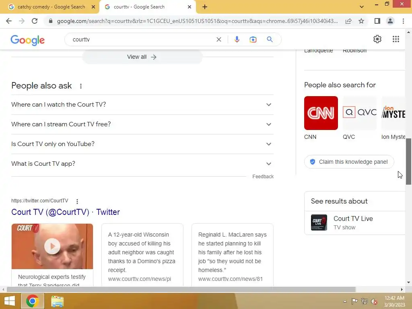
Task: Expand 'What is Court TV app?'
Action: click(142, 164)
